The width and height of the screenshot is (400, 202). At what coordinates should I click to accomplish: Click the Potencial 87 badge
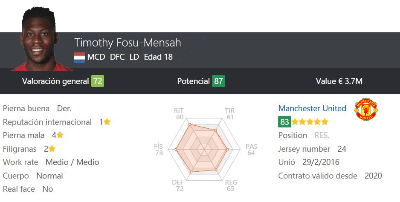[x=218, y=81]
